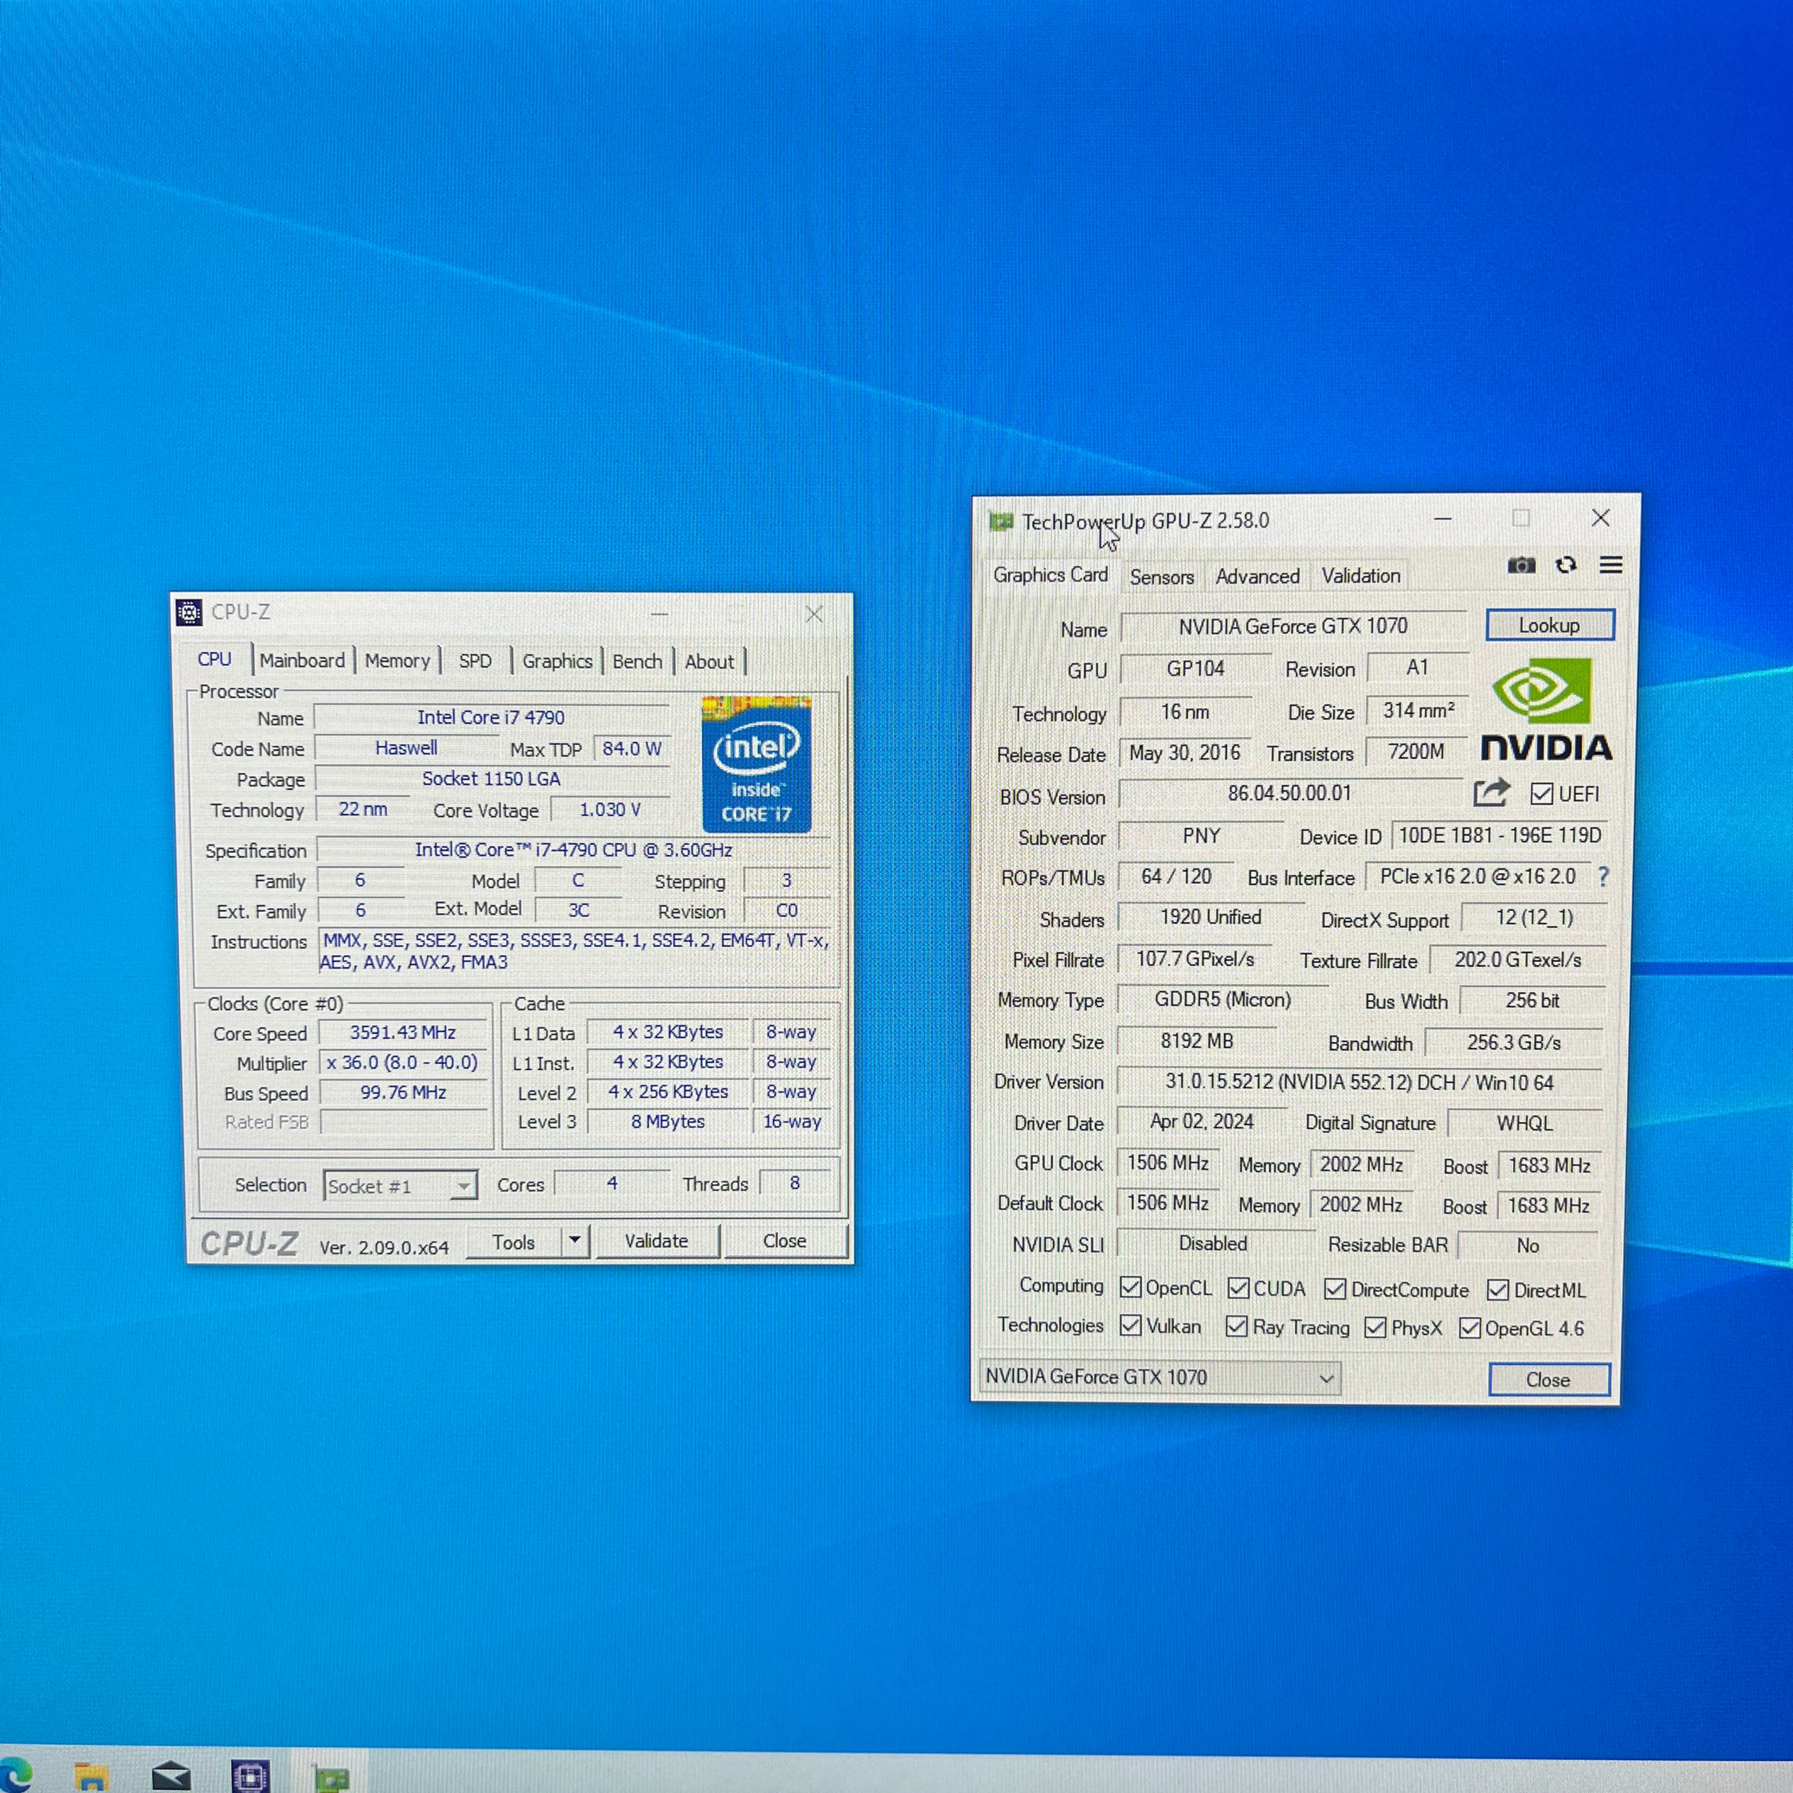
Task: Click the Release Date May 30, 2016
Action: tap(1184, 753)
